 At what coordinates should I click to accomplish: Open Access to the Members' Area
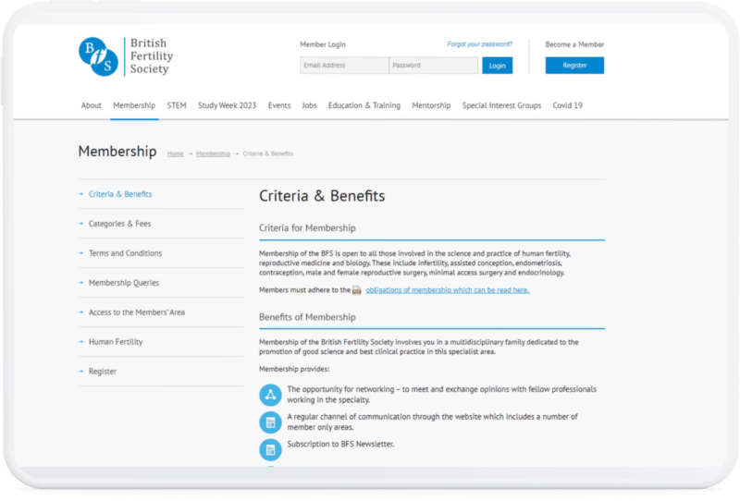click(x=137, y=312)
